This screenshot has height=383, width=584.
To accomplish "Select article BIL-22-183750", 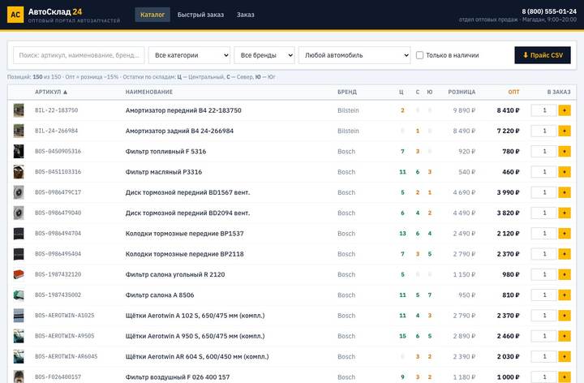I will (57, 110).
